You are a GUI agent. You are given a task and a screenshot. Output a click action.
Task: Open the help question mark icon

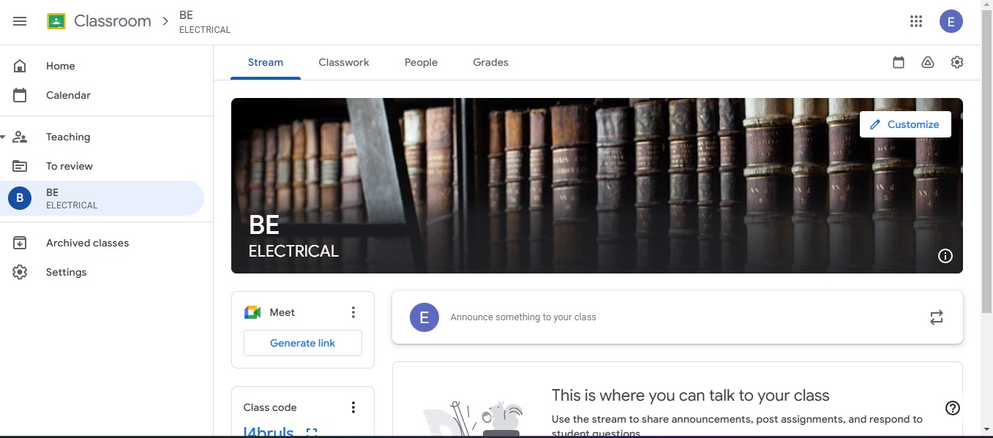[953, 408]
